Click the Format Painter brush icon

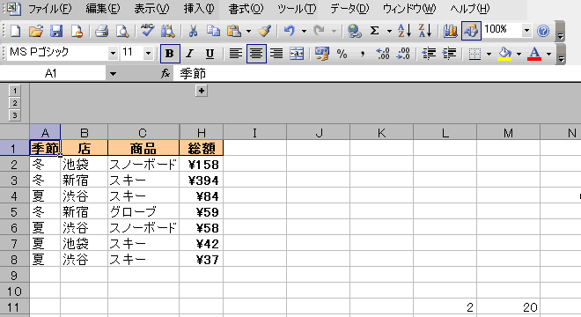(x=265, y=31)
